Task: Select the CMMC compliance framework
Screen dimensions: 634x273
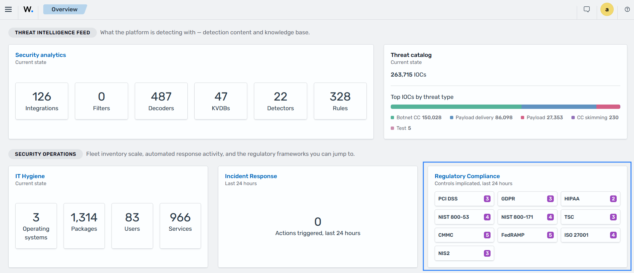Action: click(x=464, y=235)
